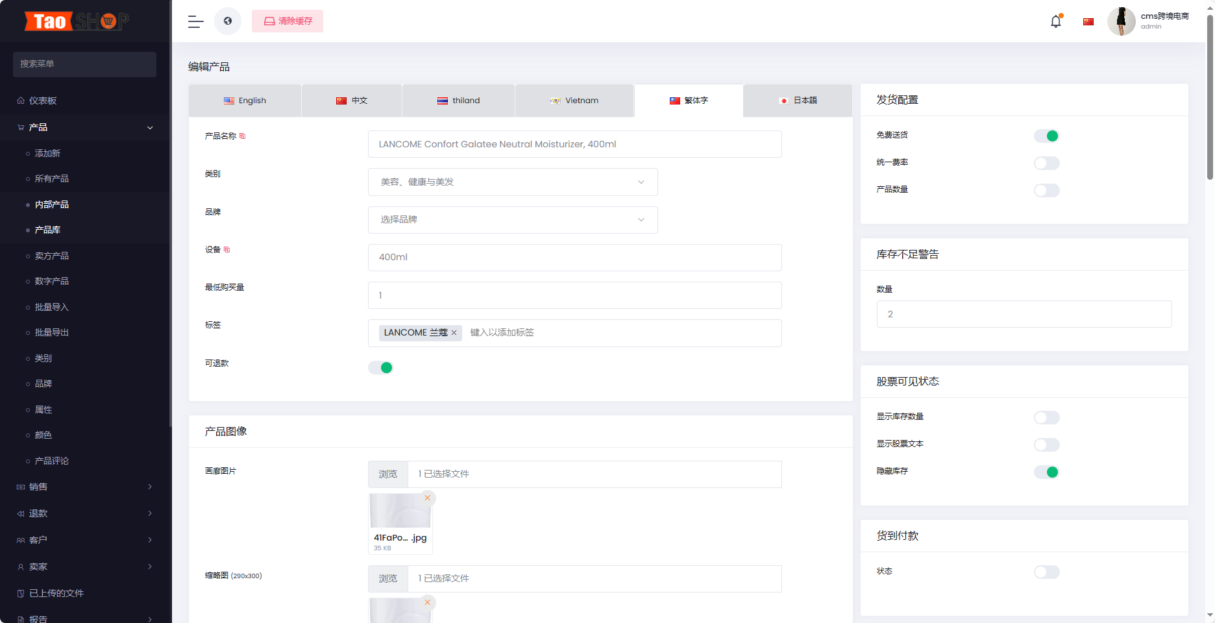This screenshot has height=623, width=1215.
Task: Click the 清除缓存 clear cache button
Action: pyautogui.click(x=288, y=21)
